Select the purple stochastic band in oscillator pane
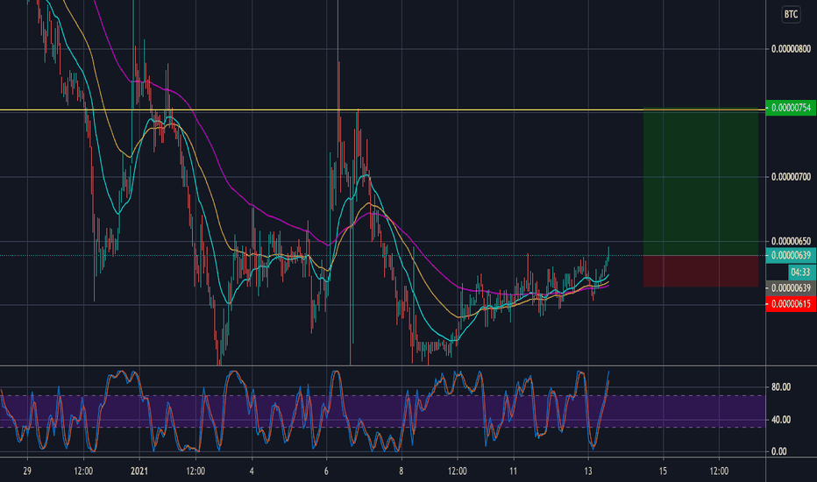 point(382,412)
